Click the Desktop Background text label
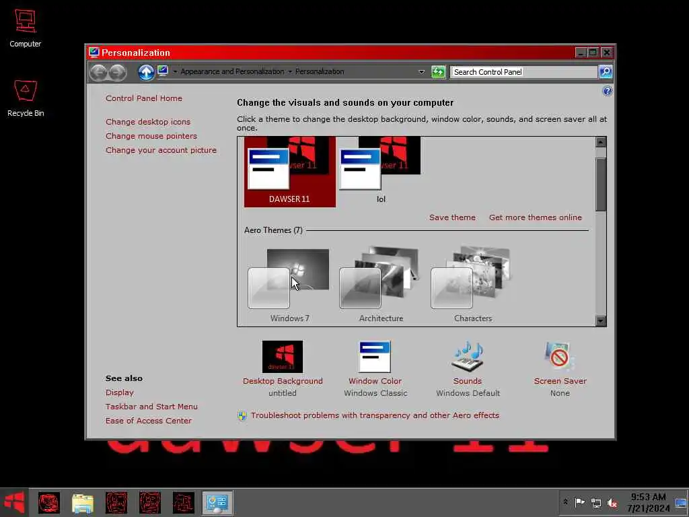Viewport: 689px width, 517px height. tap(283, 381)
